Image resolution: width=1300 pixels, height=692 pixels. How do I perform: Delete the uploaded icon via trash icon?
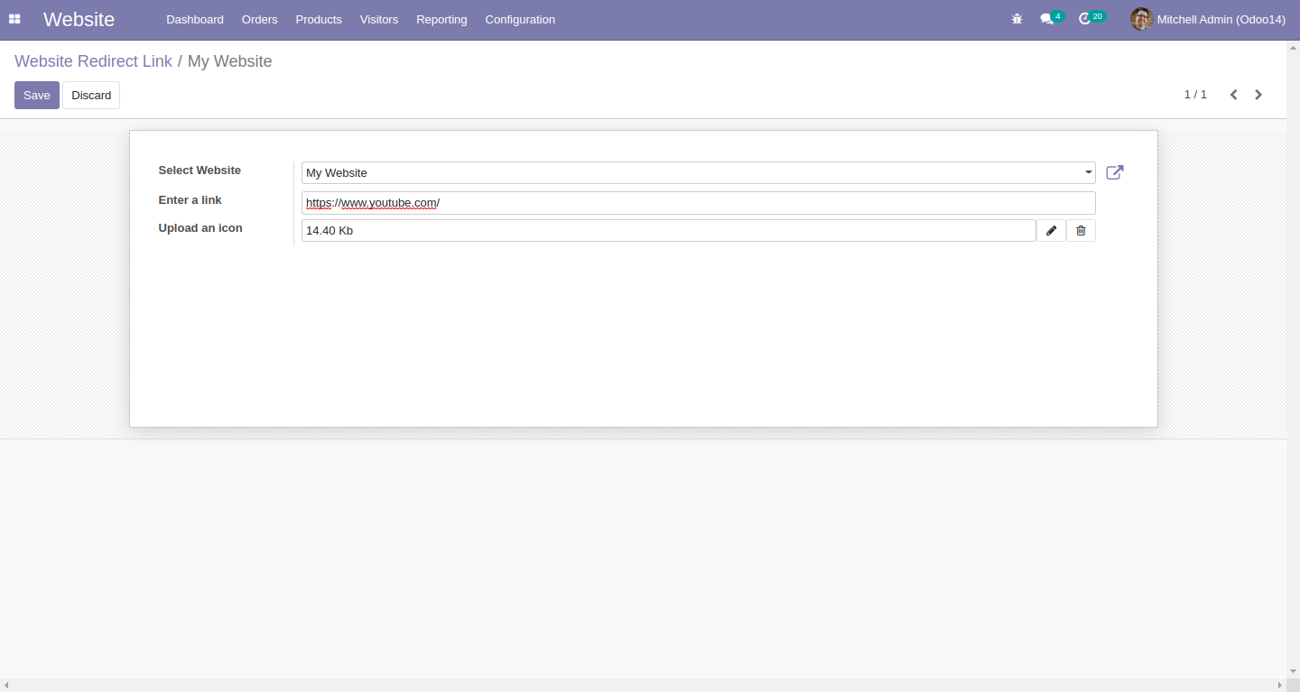click(x=1081, y=230)
